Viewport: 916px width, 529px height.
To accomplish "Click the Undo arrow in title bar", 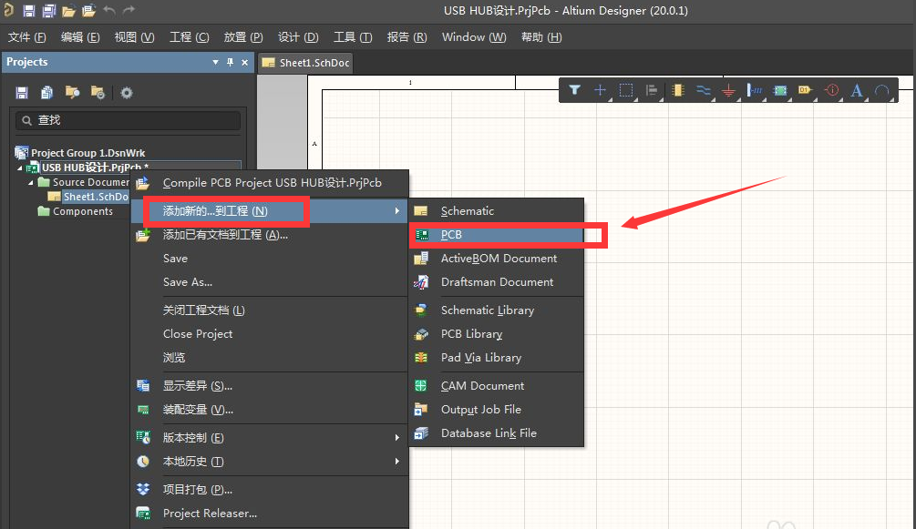I will [109, 10].
